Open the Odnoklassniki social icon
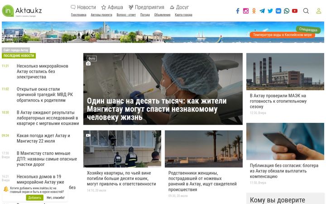This screenshot has width=326, height=204. [x=254, y=11]
